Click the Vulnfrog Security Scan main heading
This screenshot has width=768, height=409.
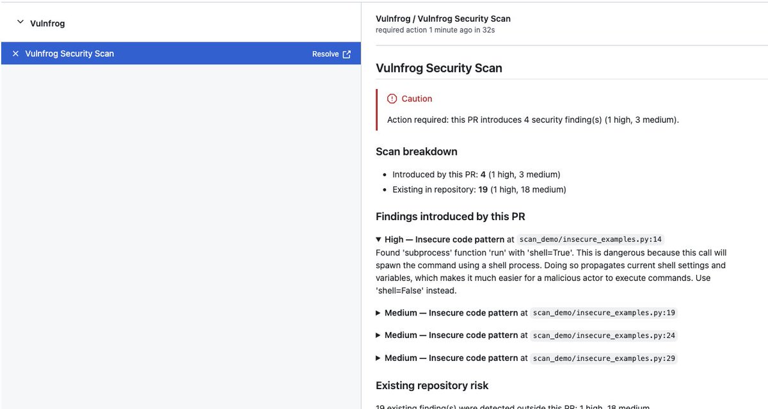tap(439, 68)
